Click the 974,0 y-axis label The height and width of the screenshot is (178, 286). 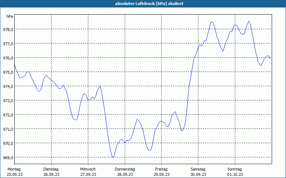pyautogui.click(x=8, y=86)
